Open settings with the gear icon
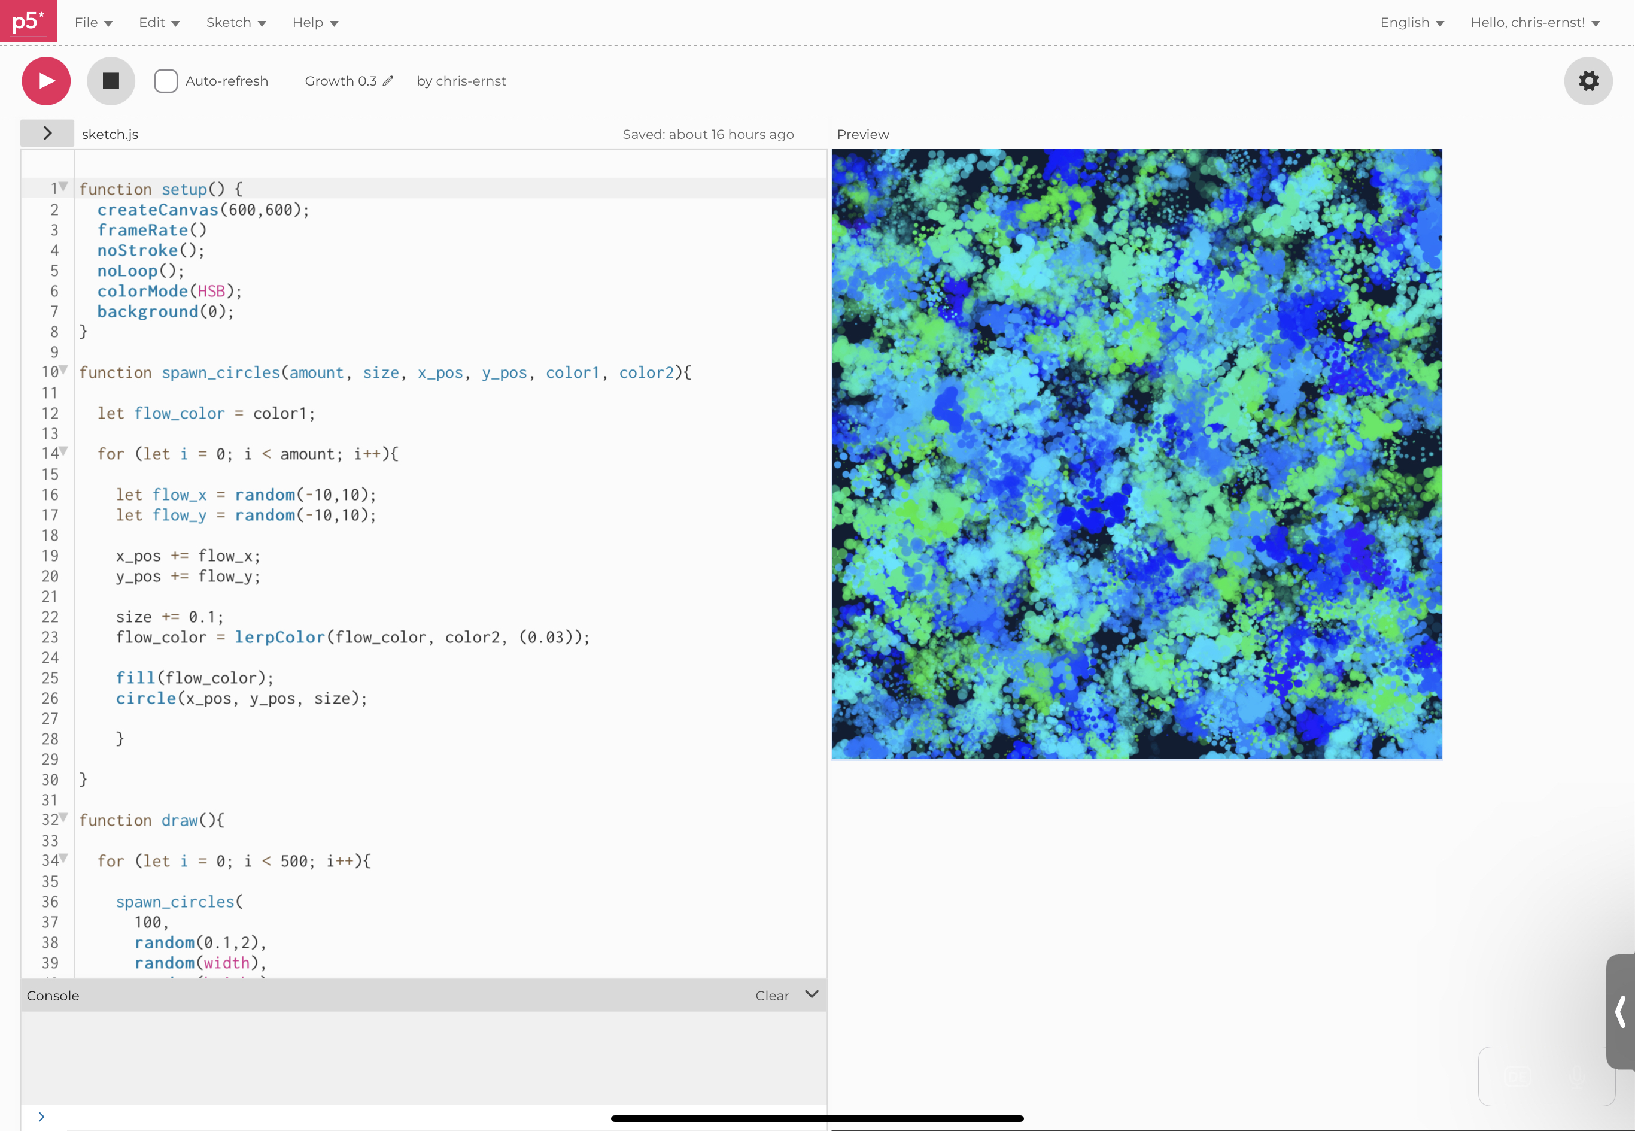This screenshot has width=1635, height=1131. click(1588, 81)
